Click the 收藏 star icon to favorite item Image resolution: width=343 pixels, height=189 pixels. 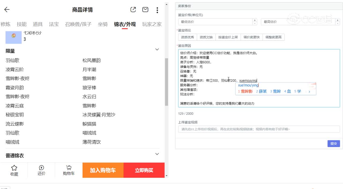[14, 170]
